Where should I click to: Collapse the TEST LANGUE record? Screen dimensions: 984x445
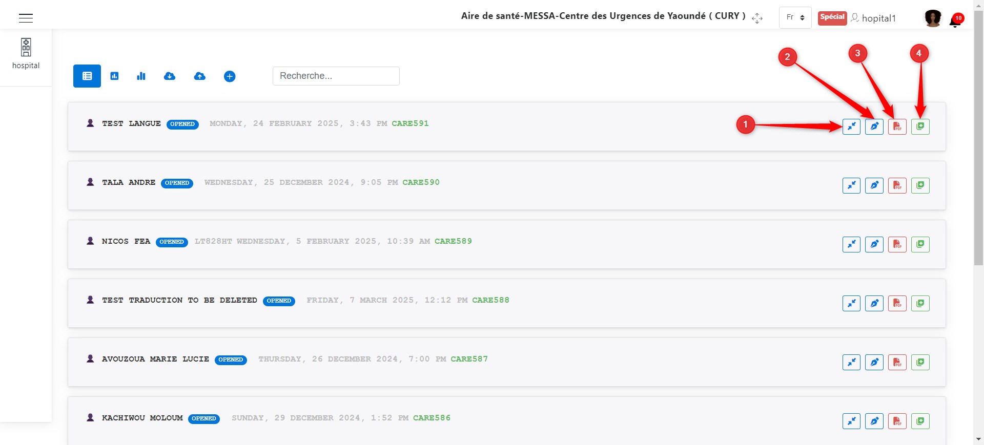[852, 126]
